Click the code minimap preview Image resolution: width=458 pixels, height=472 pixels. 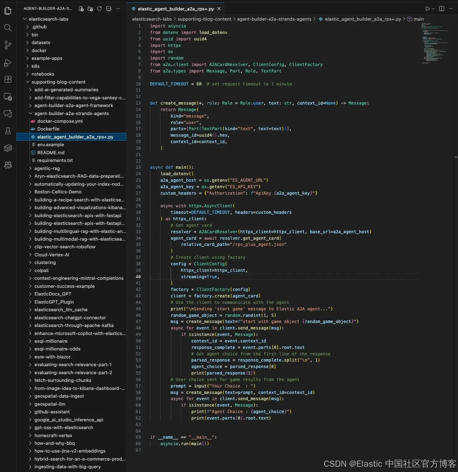tap(435, 43)
